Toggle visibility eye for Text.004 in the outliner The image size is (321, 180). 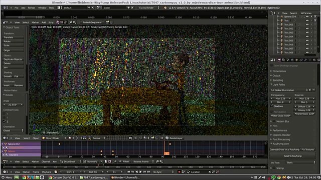click(307, 36)
